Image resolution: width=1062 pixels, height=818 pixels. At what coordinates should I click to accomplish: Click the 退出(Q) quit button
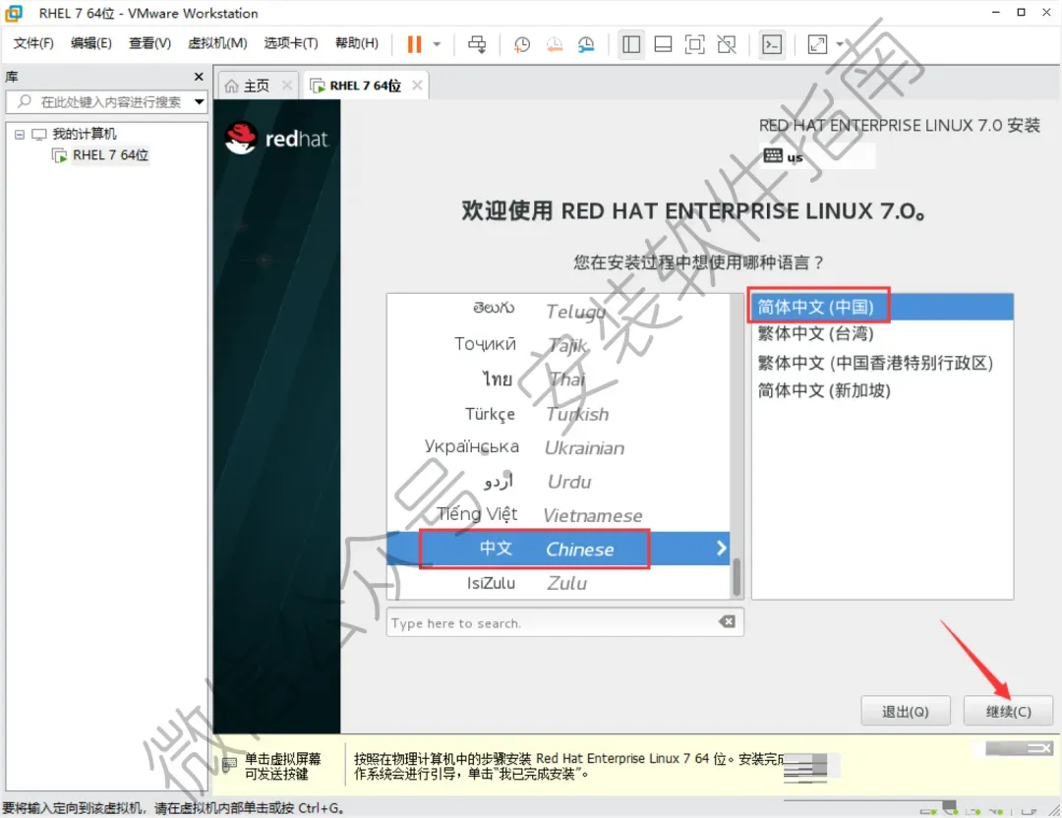coord(906,712)
